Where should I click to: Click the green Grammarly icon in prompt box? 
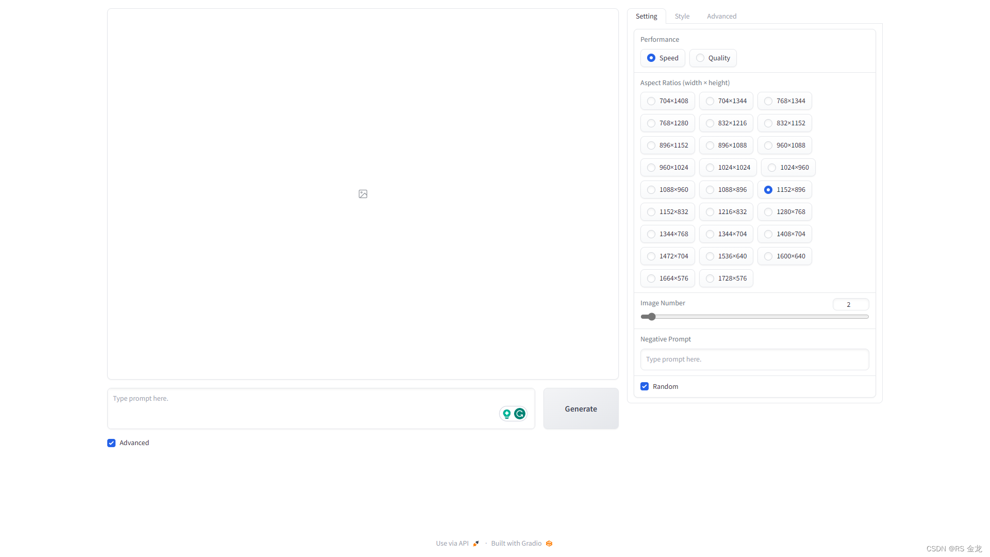tap(520, 414)
